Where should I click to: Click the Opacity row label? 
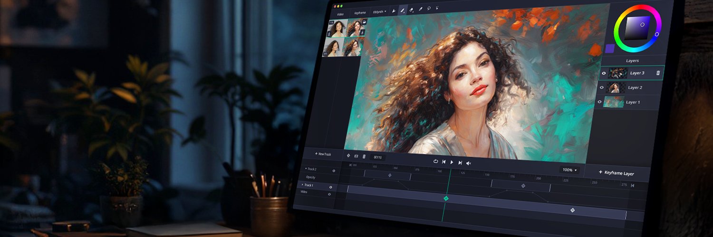click(310, 177)
